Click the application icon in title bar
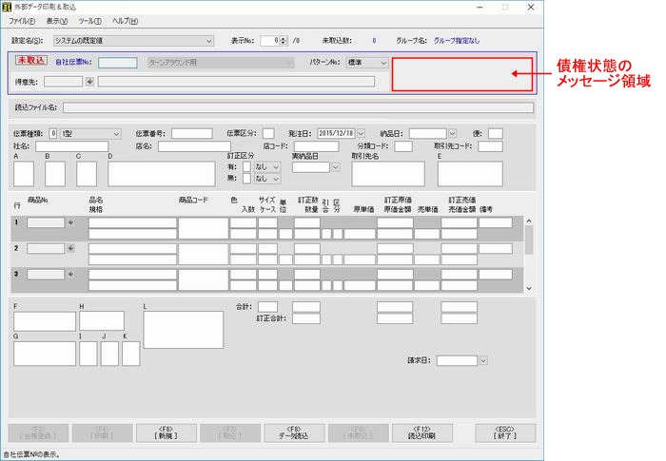This screenshot has width=666, height=461. [x=9, y=7]
